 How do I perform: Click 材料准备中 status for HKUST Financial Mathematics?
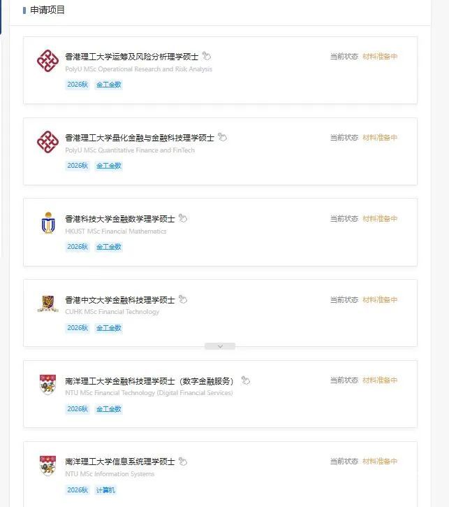click(x=380, y=219)
